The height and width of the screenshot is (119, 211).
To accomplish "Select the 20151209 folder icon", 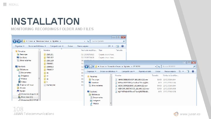I will point(45,61).
